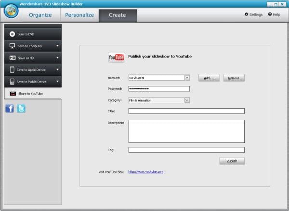This screenshot has width=289, height=211.
Task: Click the Wondershare disc logo icon
Action: click(11, 11)
